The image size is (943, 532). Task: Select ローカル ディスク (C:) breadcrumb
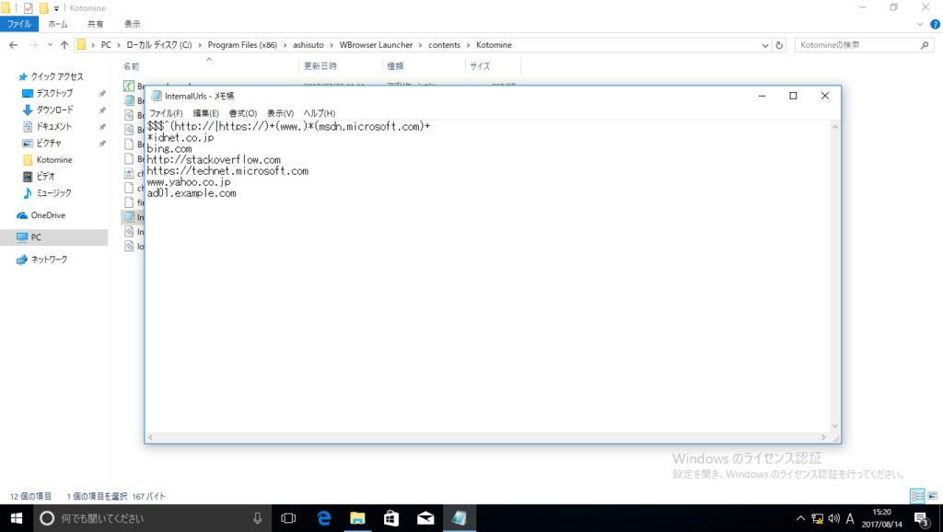click(x=158, y=45)
